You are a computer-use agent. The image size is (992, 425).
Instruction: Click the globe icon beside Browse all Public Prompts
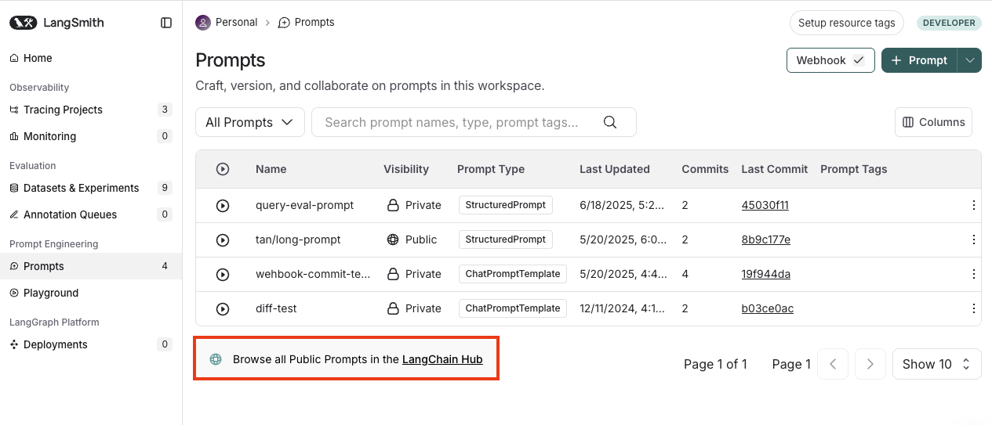click(216, 359)
